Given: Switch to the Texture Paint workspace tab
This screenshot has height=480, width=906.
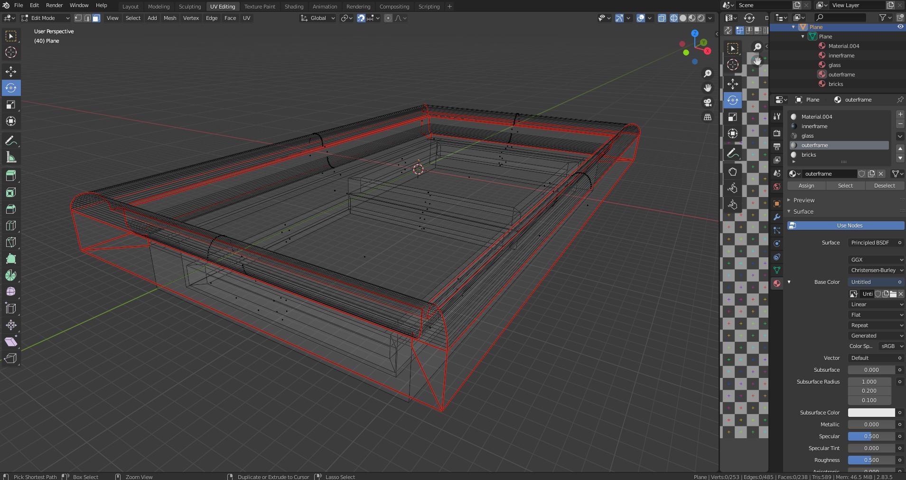Looking at the screenshot, I should [x=260, y=7].
